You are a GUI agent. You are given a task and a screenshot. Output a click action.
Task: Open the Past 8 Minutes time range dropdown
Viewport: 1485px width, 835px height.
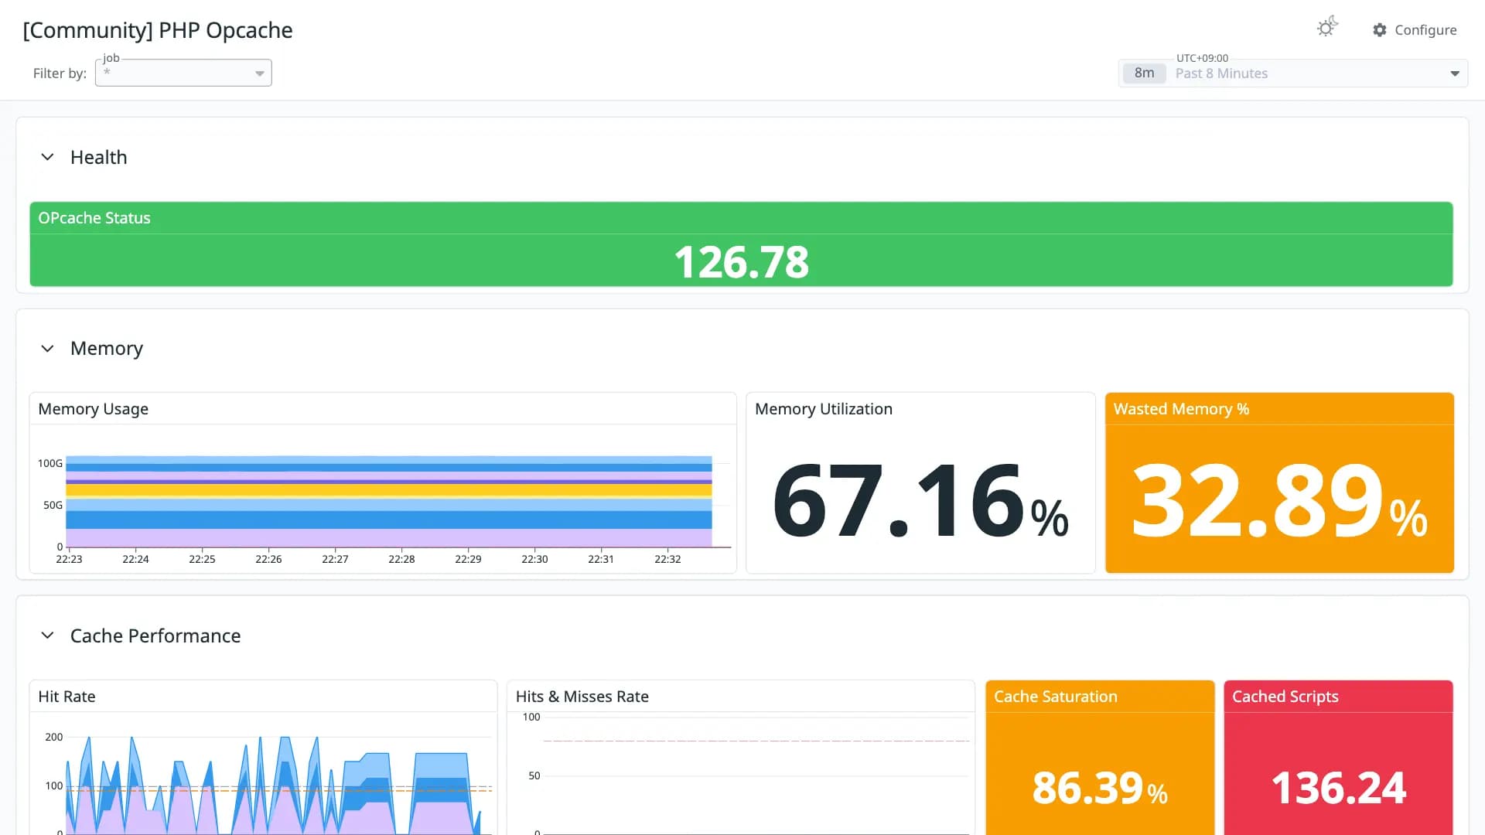point(1293,73)
